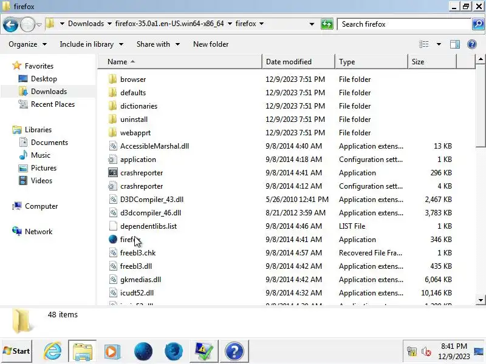Go back with the blue Back arrow
486x364 pixels.
tap(10, 24)
